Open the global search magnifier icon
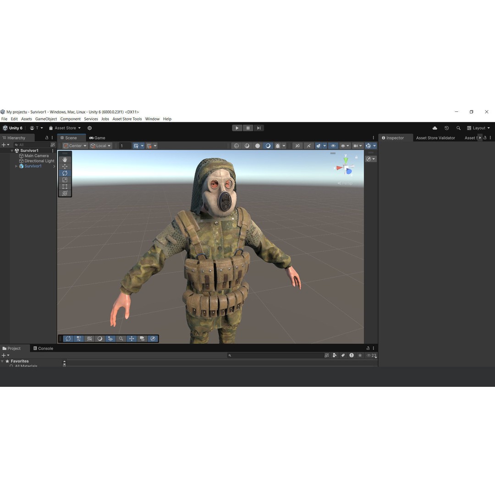The height and width of the screenshot is (495, 495). tap(458, 128)
